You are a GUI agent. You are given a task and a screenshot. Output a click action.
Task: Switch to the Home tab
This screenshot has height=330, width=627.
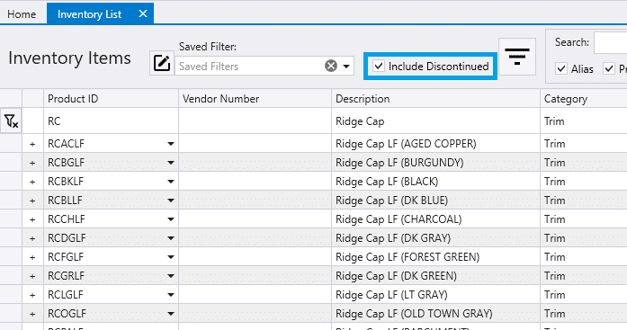(22, 14)
